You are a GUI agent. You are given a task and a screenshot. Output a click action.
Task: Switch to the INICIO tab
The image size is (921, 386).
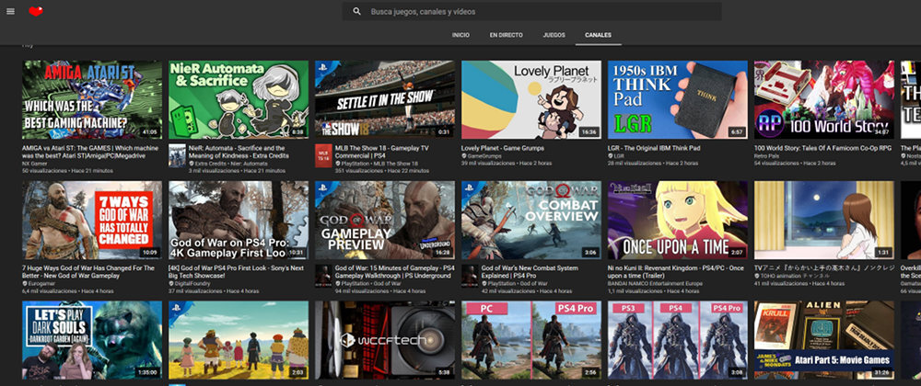point(460,35)
